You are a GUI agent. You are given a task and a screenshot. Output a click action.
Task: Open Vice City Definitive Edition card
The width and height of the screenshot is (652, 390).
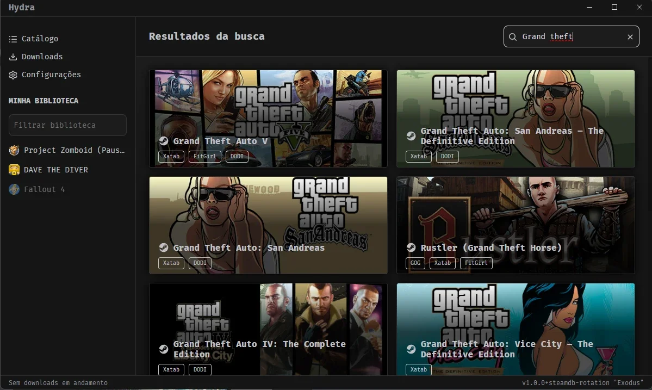pos(516,329)
